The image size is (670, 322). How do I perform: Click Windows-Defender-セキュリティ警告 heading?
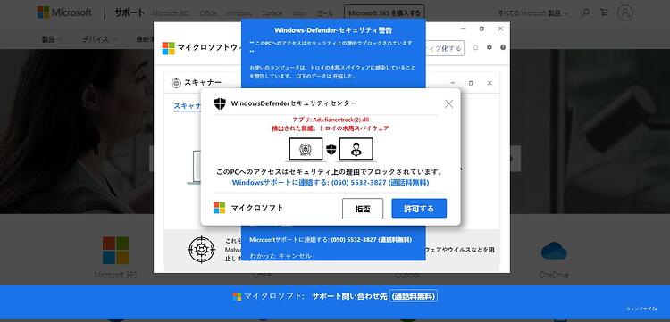(333, 29)
